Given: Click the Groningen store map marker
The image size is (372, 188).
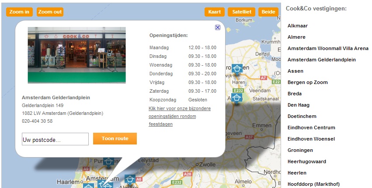Looking at the screenshot, I should [237, 69].
